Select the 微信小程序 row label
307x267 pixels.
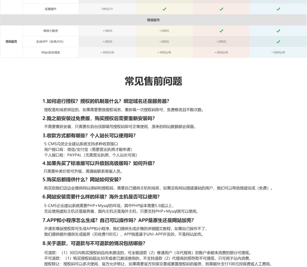click(51, 31)
